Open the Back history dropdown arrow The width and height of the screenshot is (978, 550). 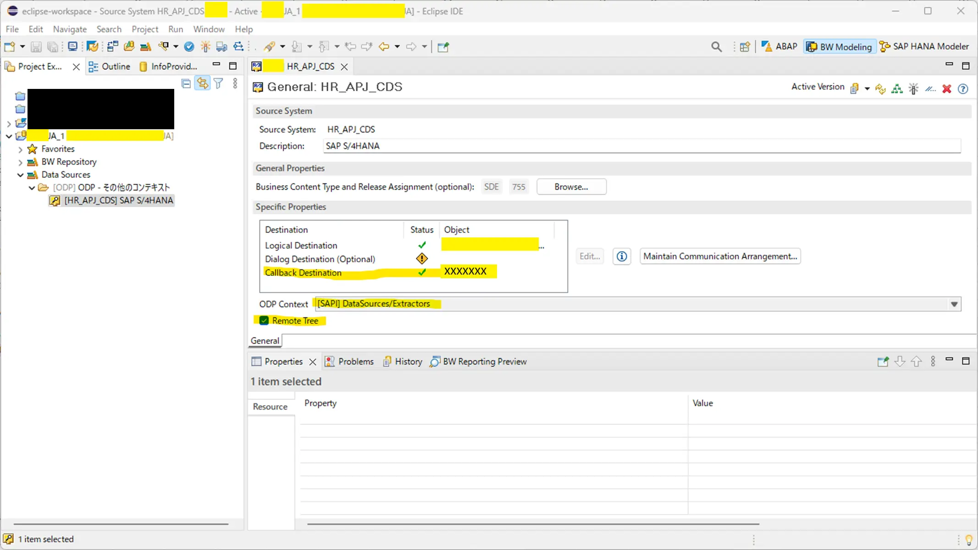(x=397, y=47)
